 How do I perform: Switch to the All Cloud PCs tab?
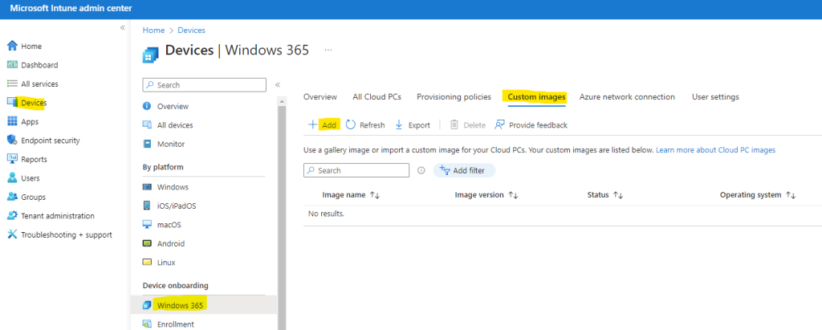[376, 97]
